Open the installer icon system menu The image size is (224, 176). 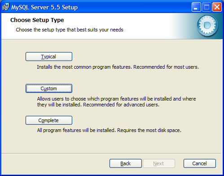tap(6, 7)
